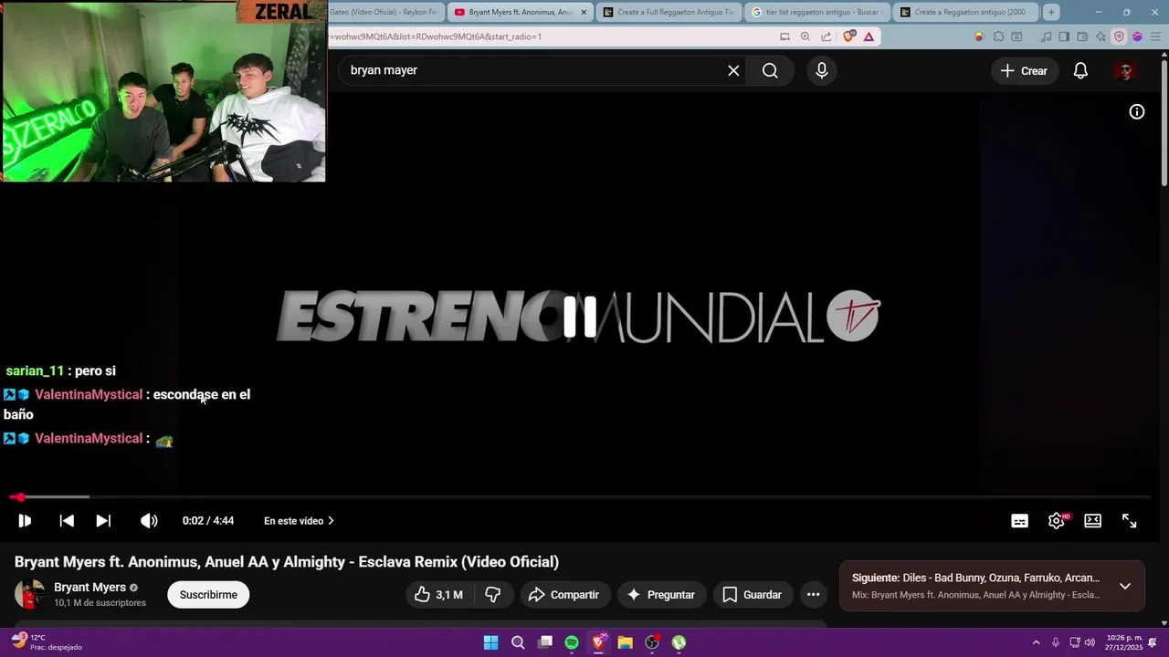Viewport: 1169px width, 657px height.
Task: Skip to the next video
Action: pos(103,521)
